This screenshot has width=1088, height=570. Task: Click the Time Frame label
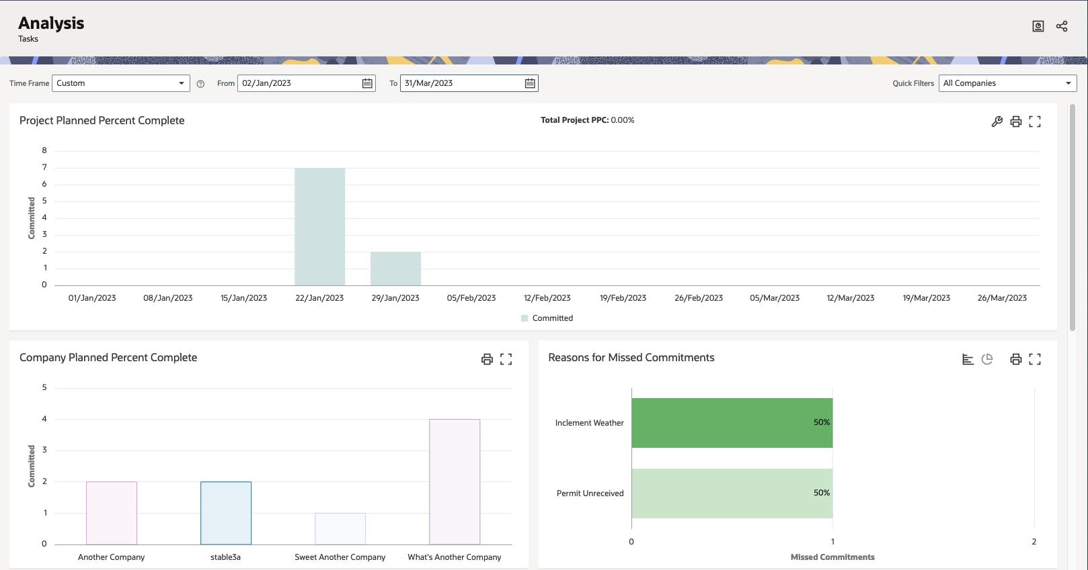29,83
